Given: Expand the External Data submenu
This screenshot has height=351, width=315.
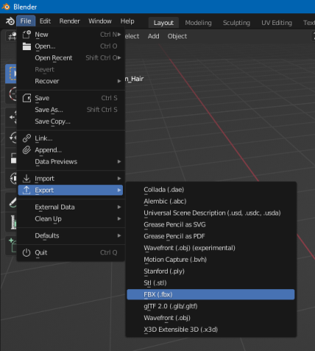Looking at the screenshot, I should coord(71,207).
